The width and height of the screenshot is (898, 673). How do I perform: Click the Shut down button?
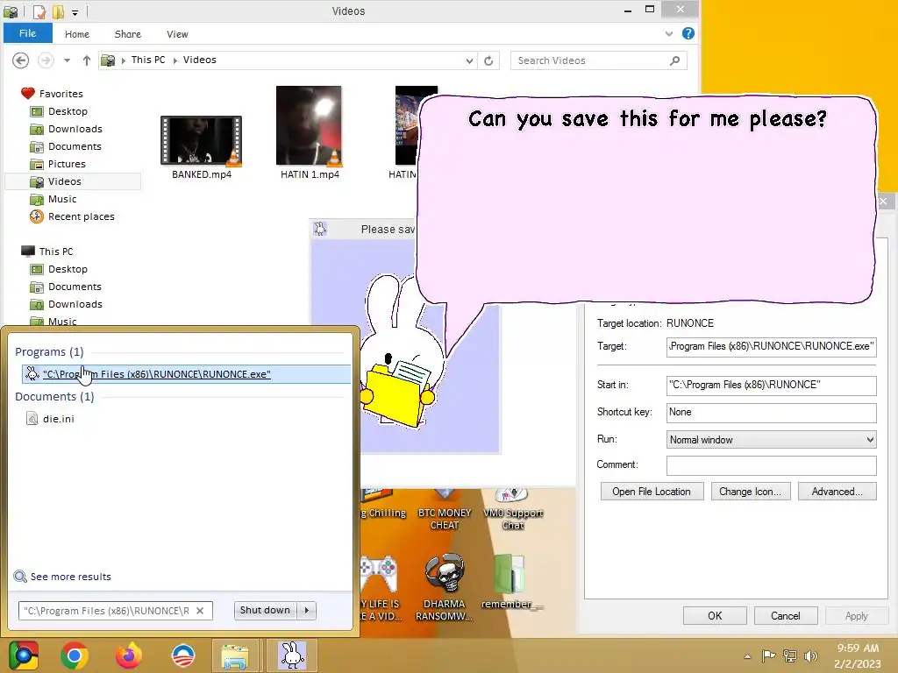265,610
